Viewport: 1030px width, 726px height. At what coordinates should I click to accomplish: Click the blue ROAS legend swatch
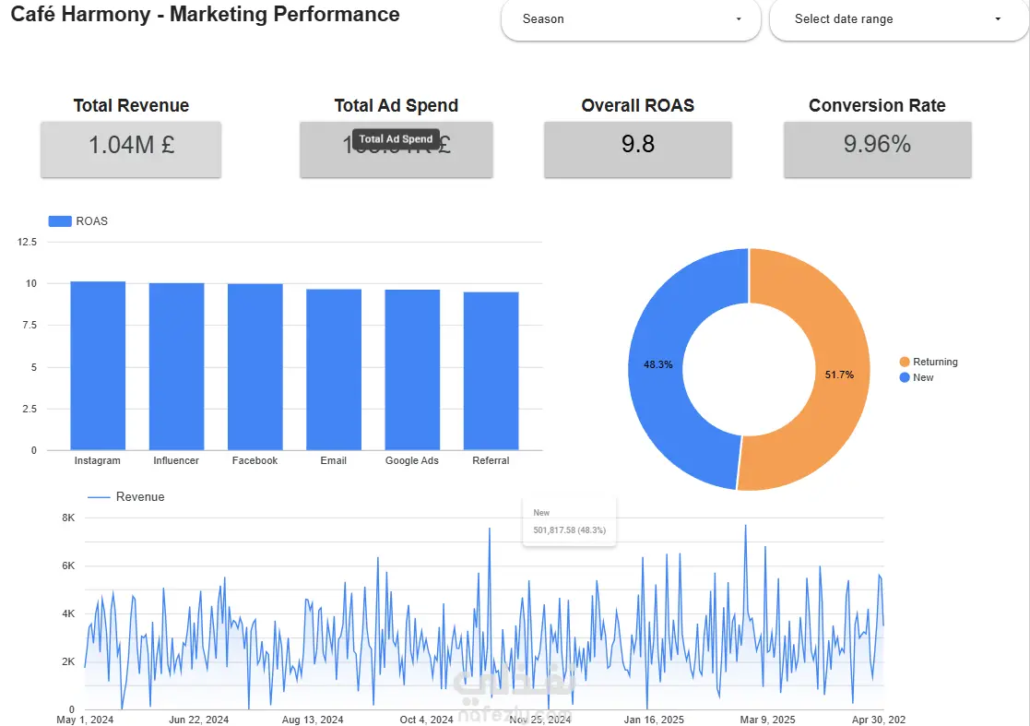(60, 221)
